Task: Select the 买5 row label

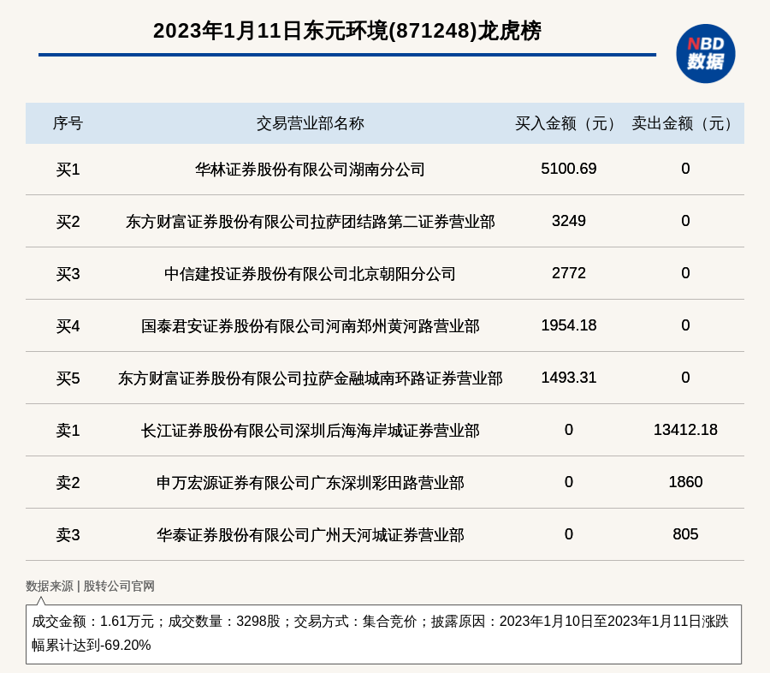Action: (x=68, y=378)
